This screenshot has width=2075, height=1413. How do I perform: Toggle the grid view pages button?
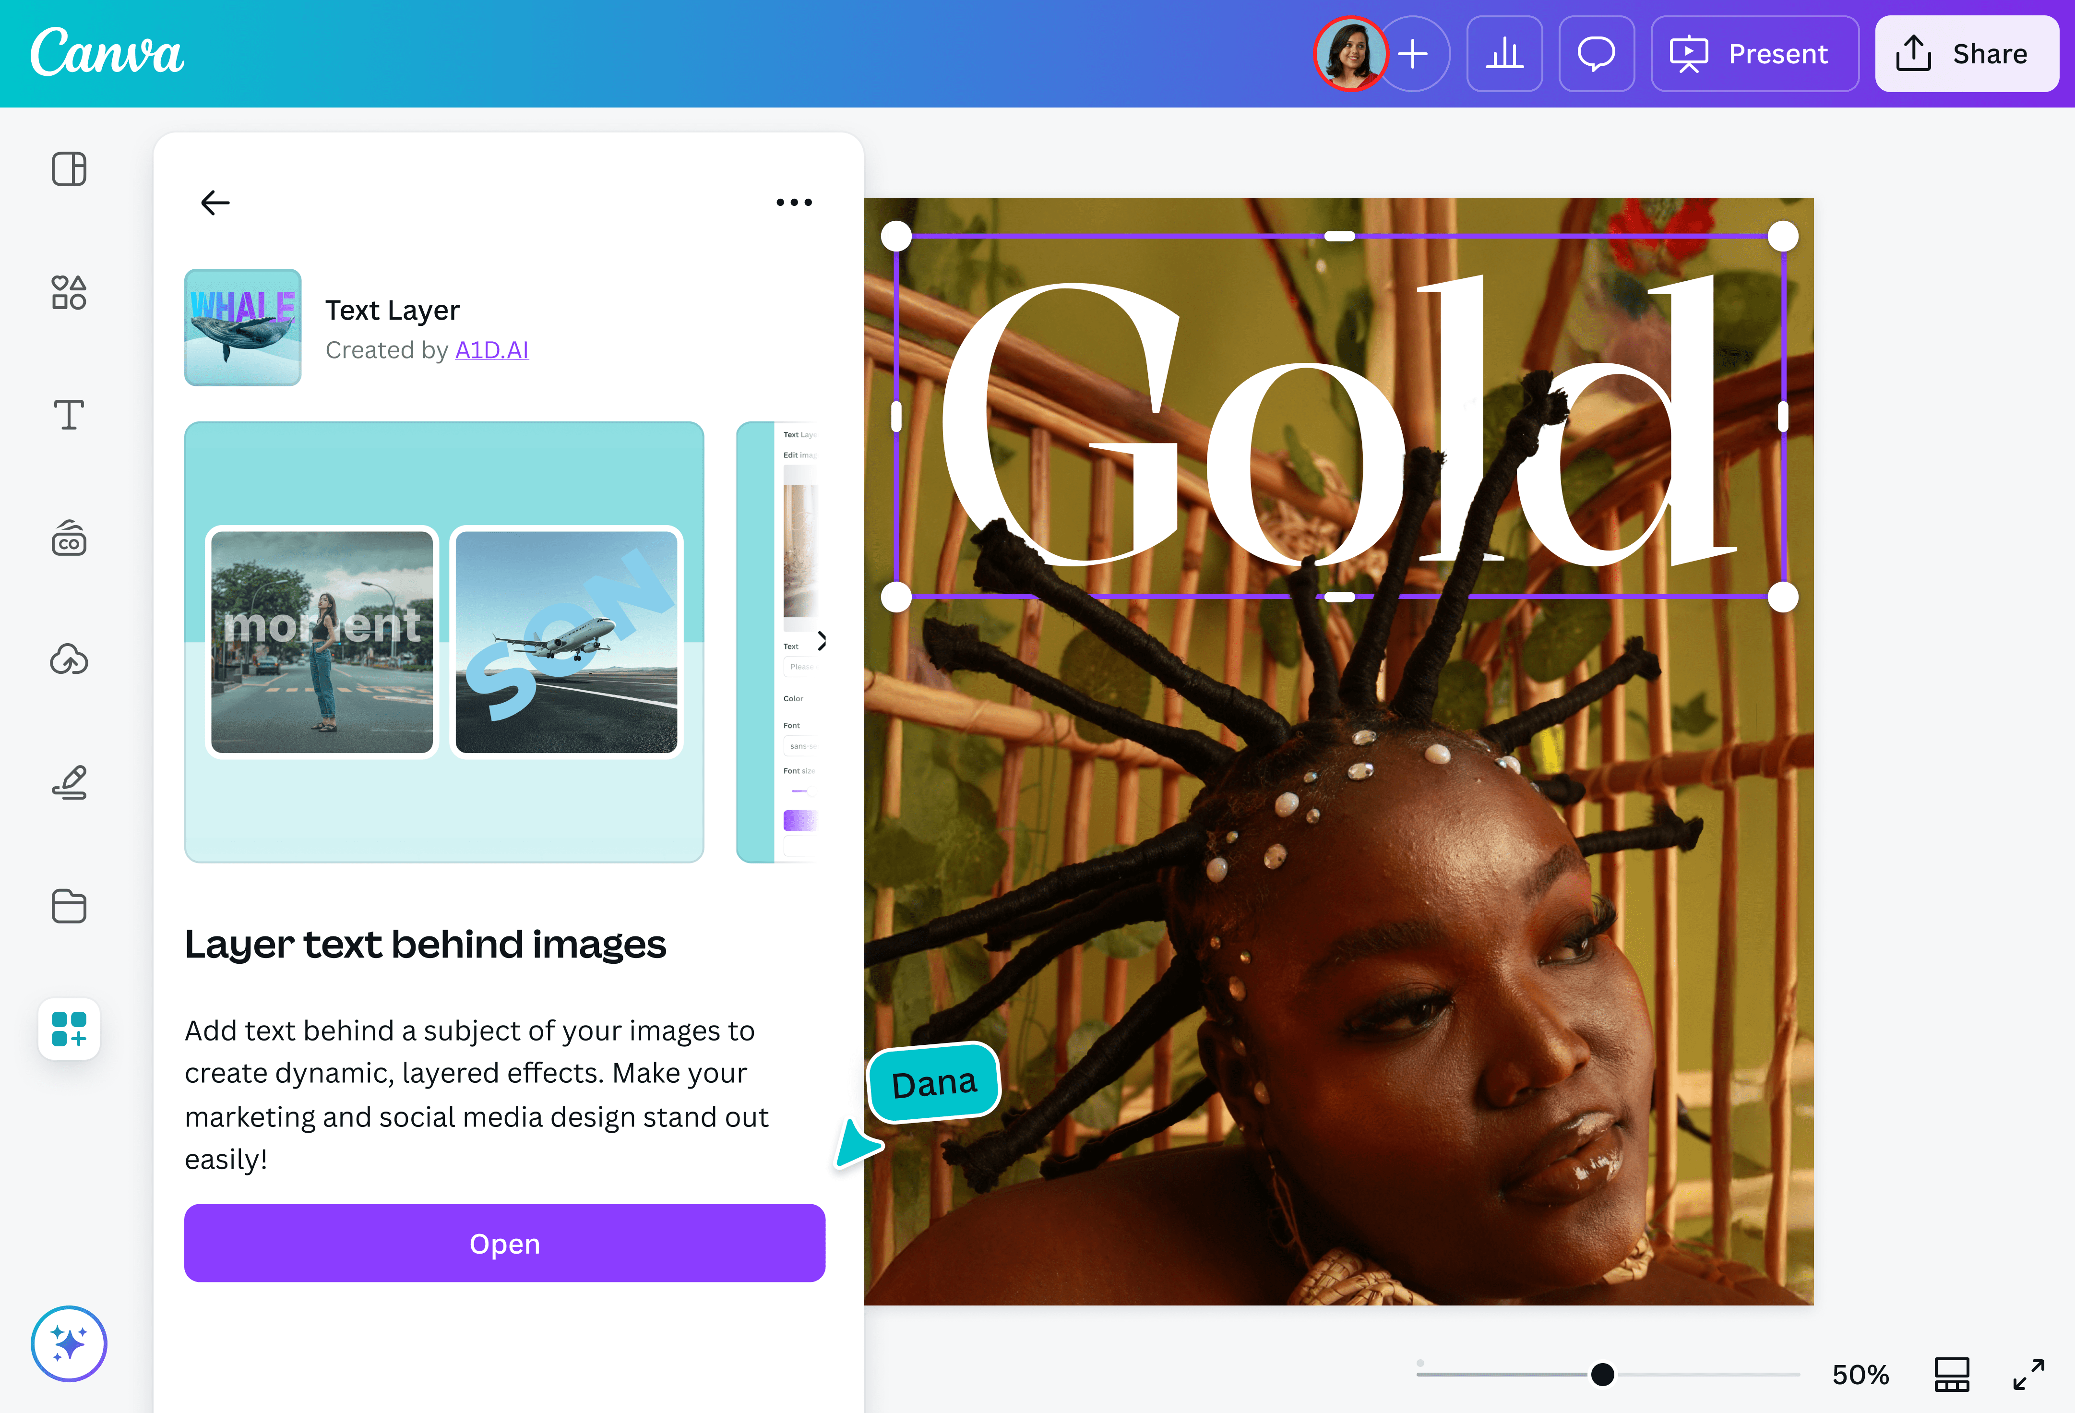coord(1952,1375)
